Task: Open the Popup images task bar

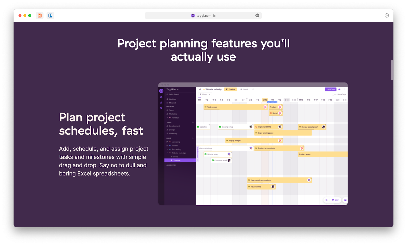Action: pos(254,141)
